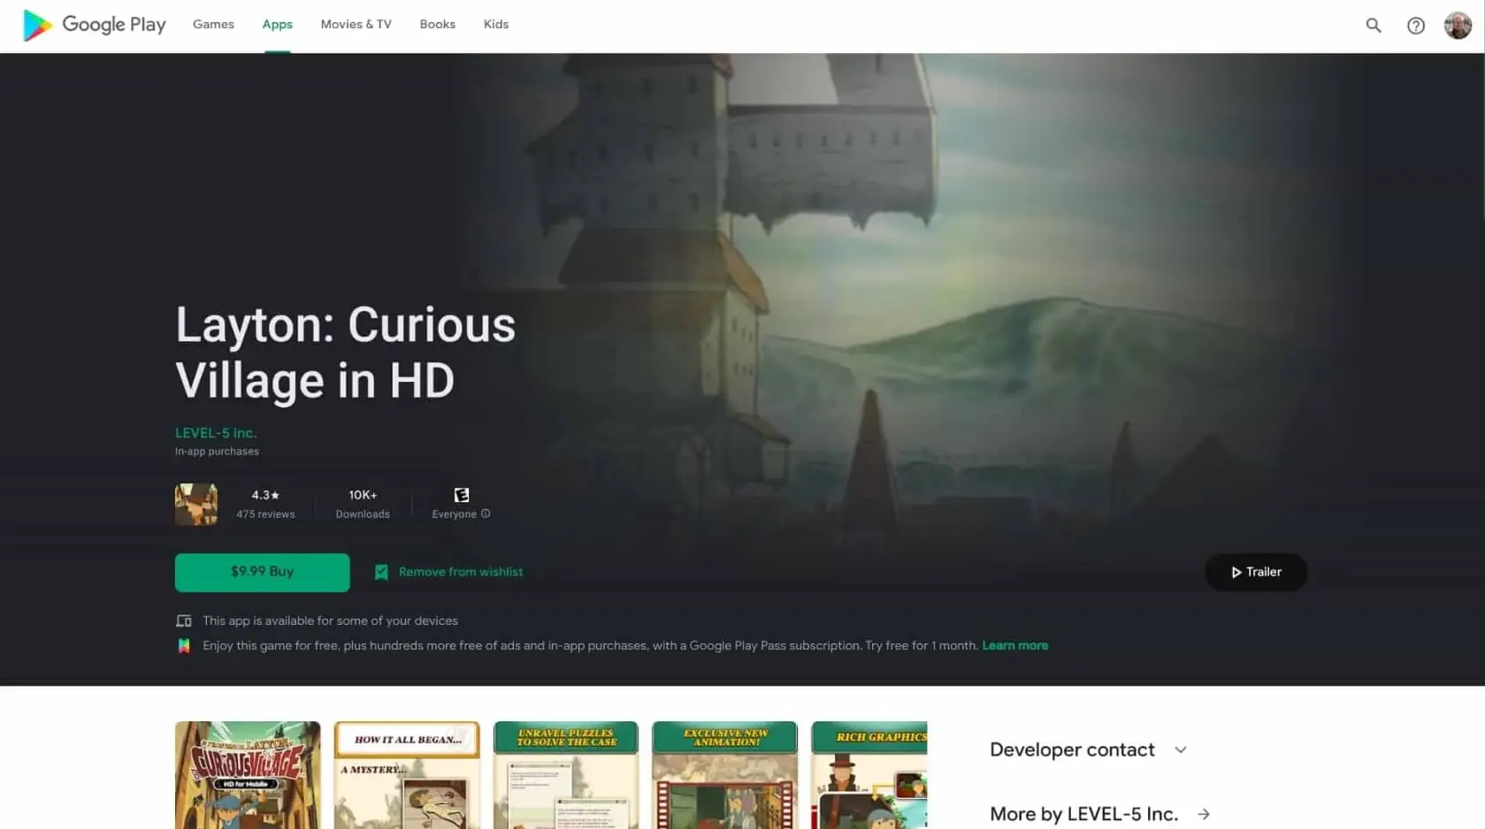Follow the Play Pass Learn more link
The height and width of the screenshot is (829, 1485).
[1014, 646]
